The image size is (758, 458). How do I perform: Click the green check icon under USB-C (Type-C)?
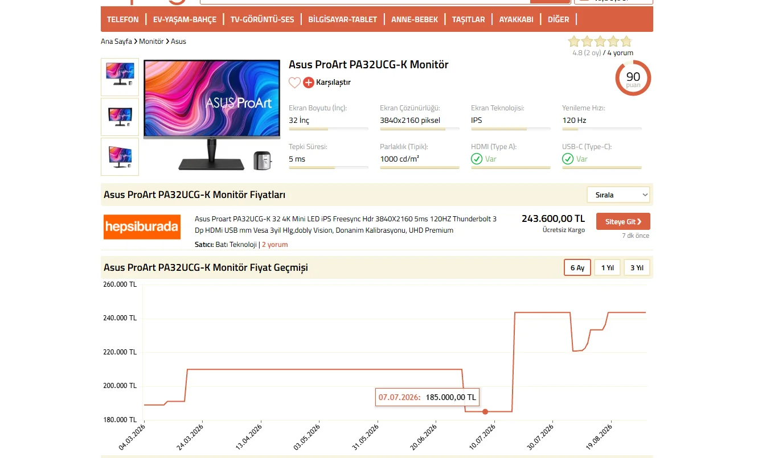(568, 159)
